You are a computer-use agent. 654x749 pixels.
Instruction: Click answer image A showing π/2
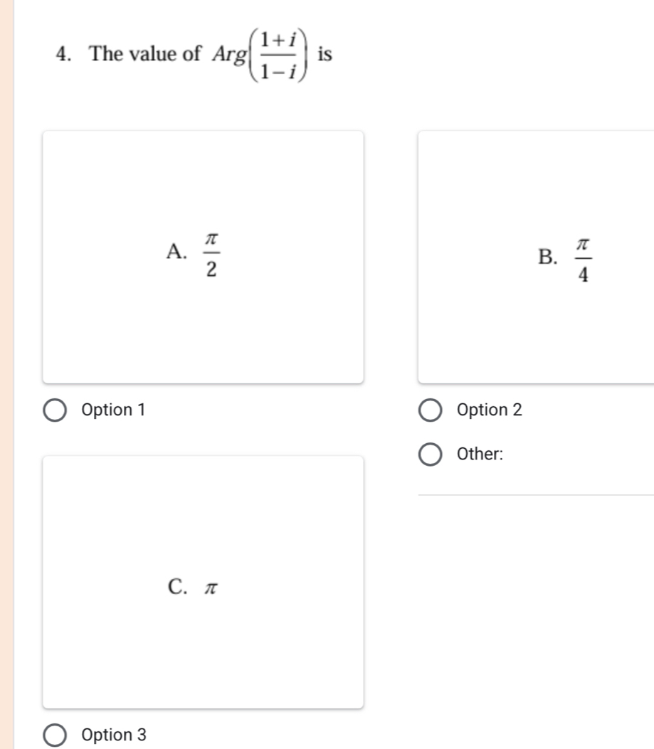point(203,256)
